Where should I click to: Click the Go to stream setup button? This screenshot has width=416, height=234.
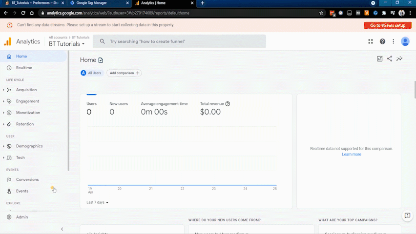click(x=387, y=25)
